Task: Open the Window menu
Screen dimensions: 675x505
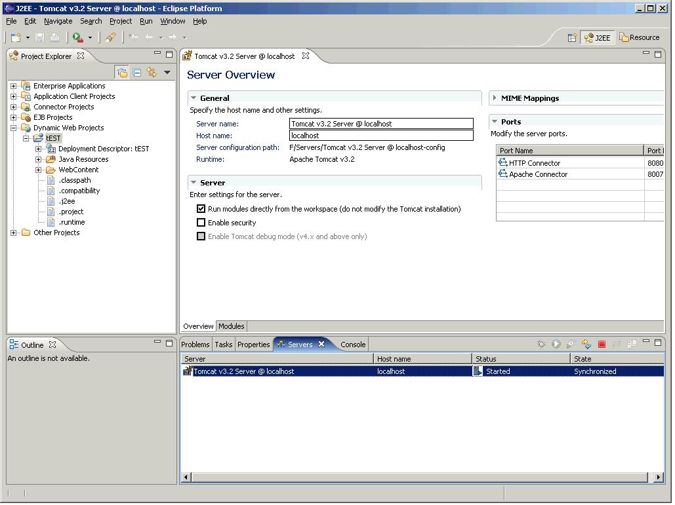Action: [173, 21]
